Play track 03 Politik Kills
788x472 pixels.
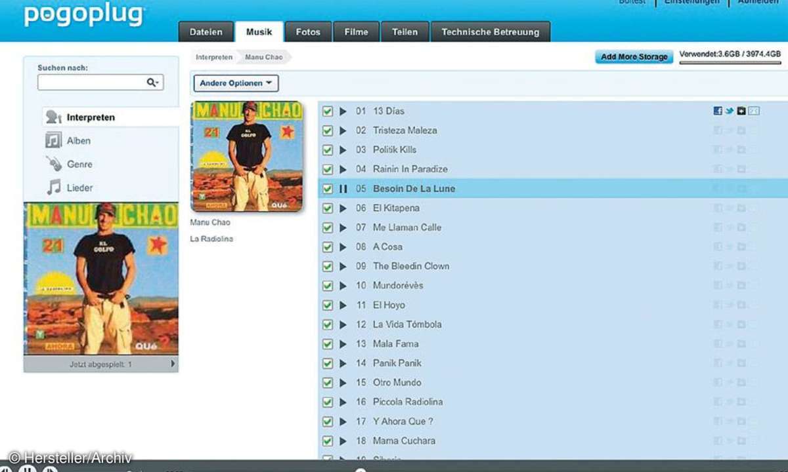pyautogui.click(x=343, y=150)
